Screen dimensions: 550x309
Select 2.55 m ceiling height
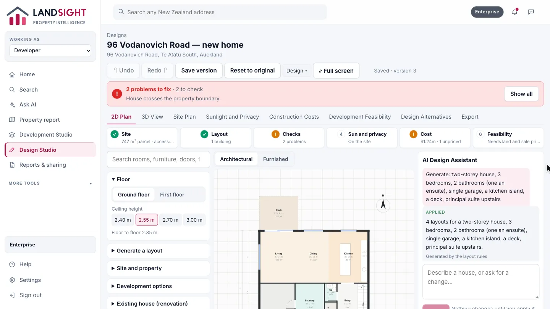click(x=147, y=220)
